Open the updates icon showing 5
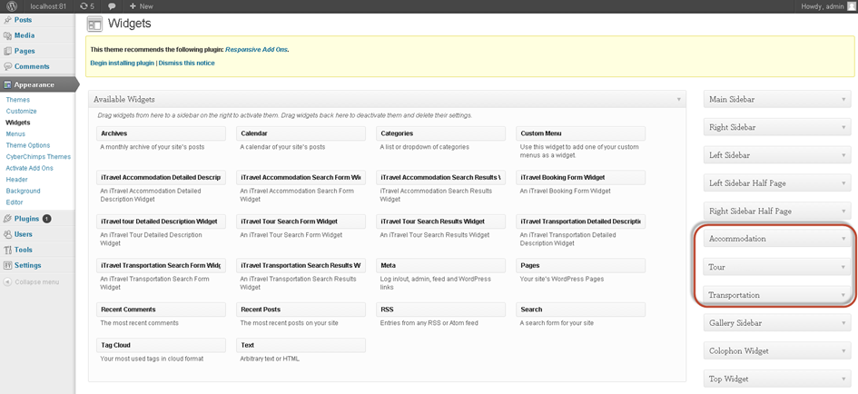Image resolution: width=858 pixels, height=394 pixels. pyautogui.click(x=87, y=6)
